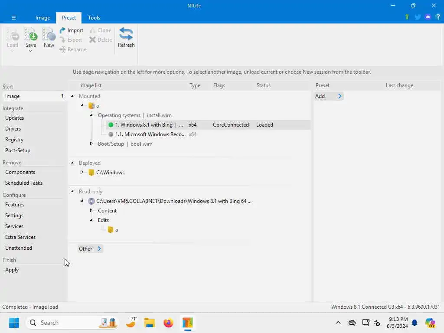Expand the Content node
The height and width of the screenshot is (333, 444).
pyautogui.click(x=91, y=210)
